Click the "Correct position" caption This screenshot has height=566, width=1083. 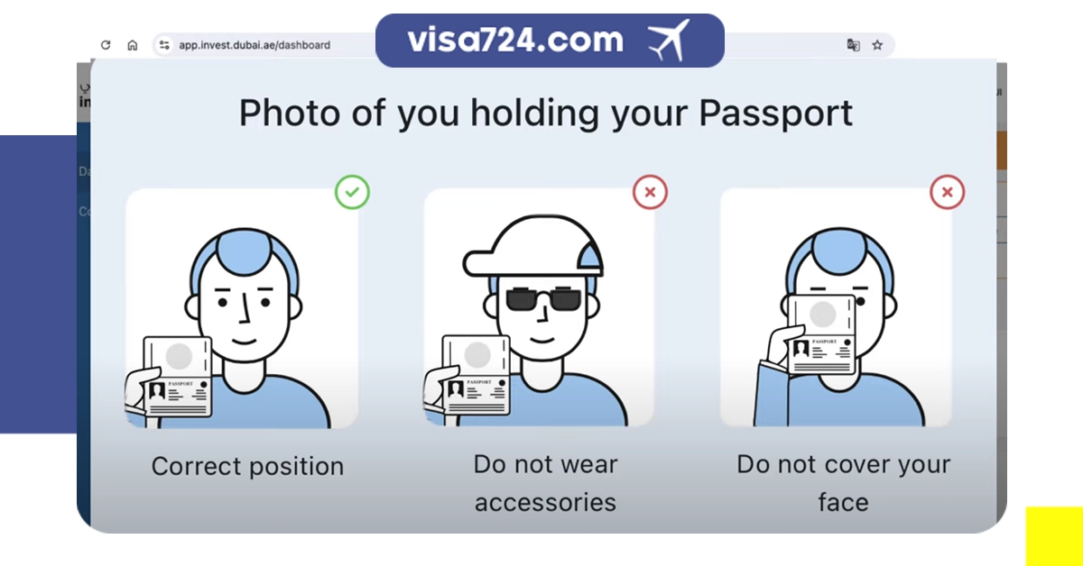(x=247, y=467)
